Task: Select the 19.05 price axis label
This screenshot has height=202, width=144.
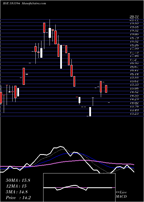Action: tap(134, 34)
